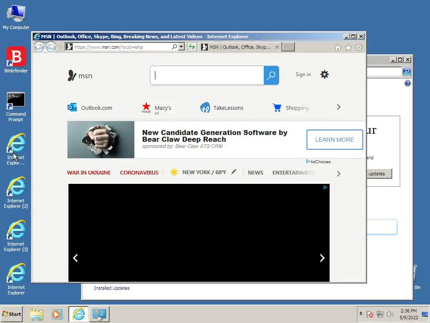Click the TakeLessons blue icon
This screenshot has width=430, height=323.
205,108
